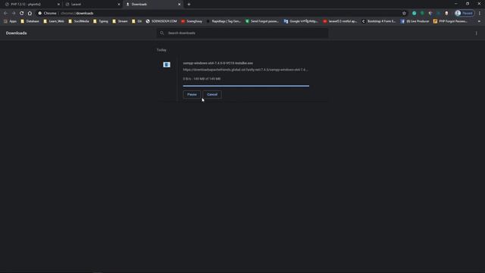Open the Database bookmark folder

(30, 21)
